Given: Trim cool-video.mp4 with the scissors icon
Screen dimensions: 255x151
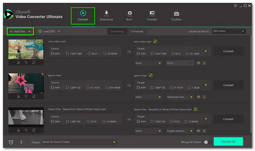Looking at the screenshot, I should (18, 62).
